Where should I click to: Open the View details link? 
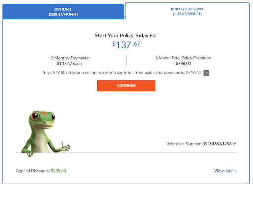pyautogui.click(x=225, y=171)
